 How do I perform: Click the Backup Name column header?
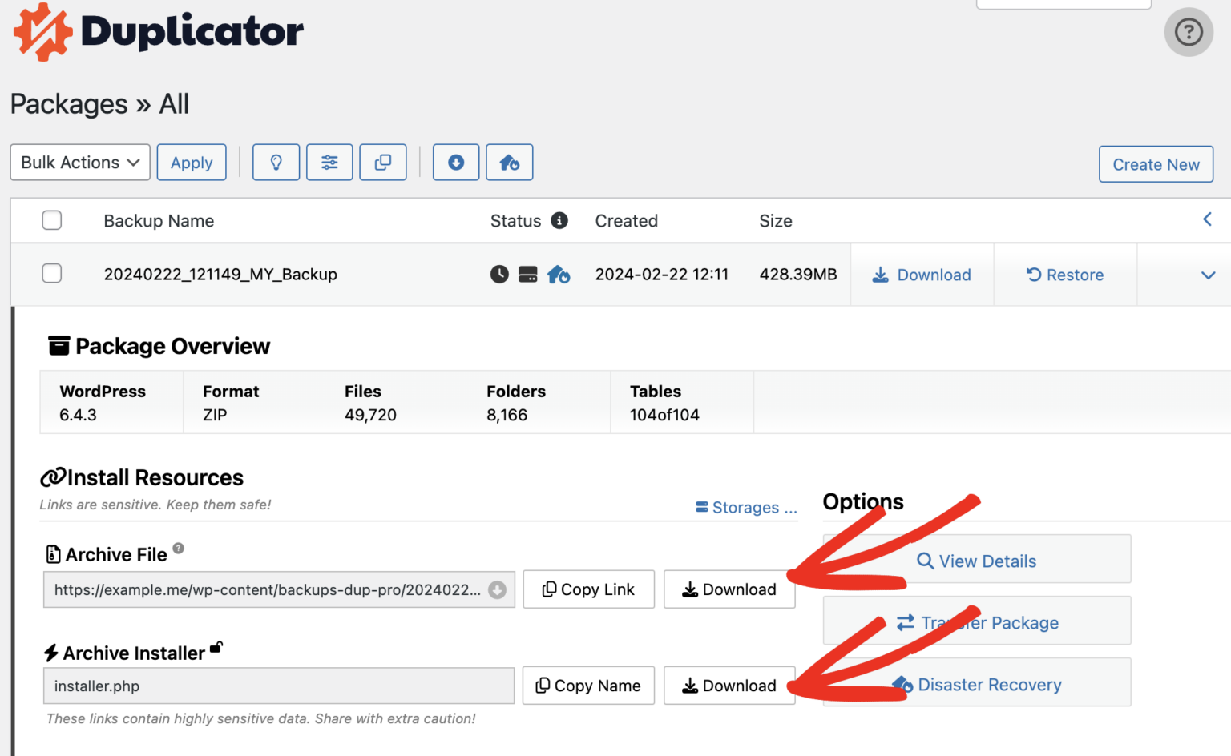[159, 221]
